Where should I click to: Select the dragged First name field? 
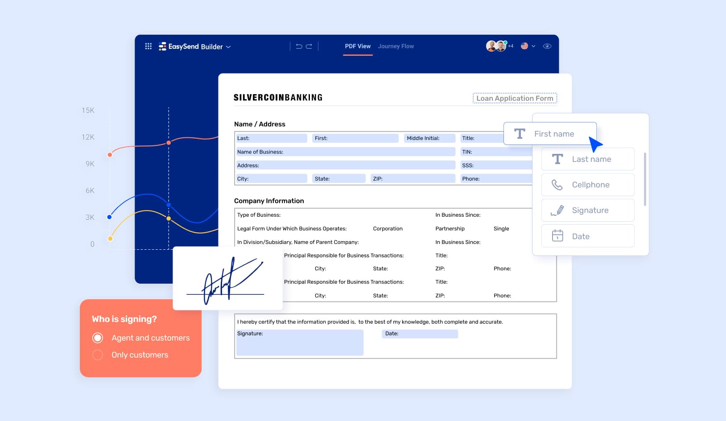550,134
